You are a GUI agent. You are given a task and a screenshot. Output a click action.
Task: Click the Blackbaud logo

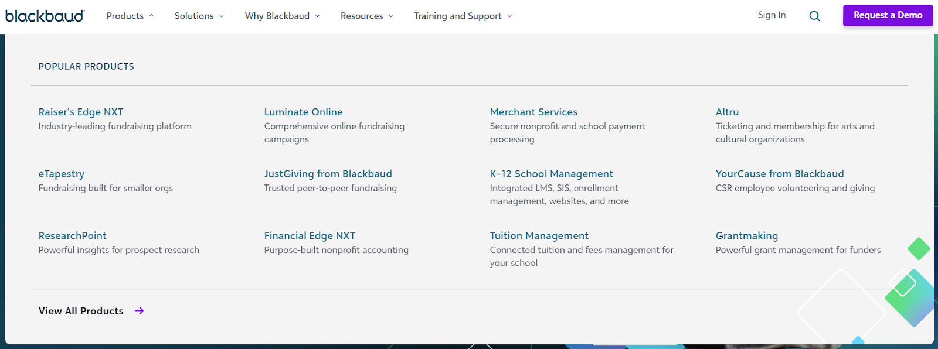[x=45, y=16]
